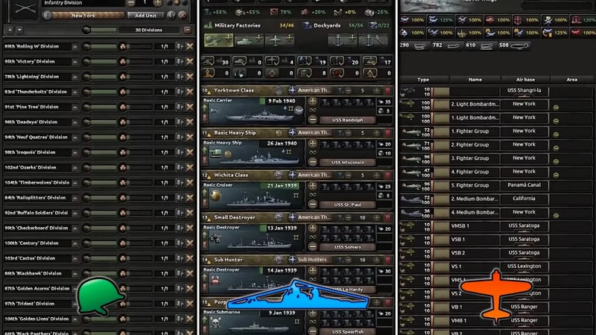Click the info icon left of New York
This screenshot has width=596, height=335.
[x=47, y=16]
